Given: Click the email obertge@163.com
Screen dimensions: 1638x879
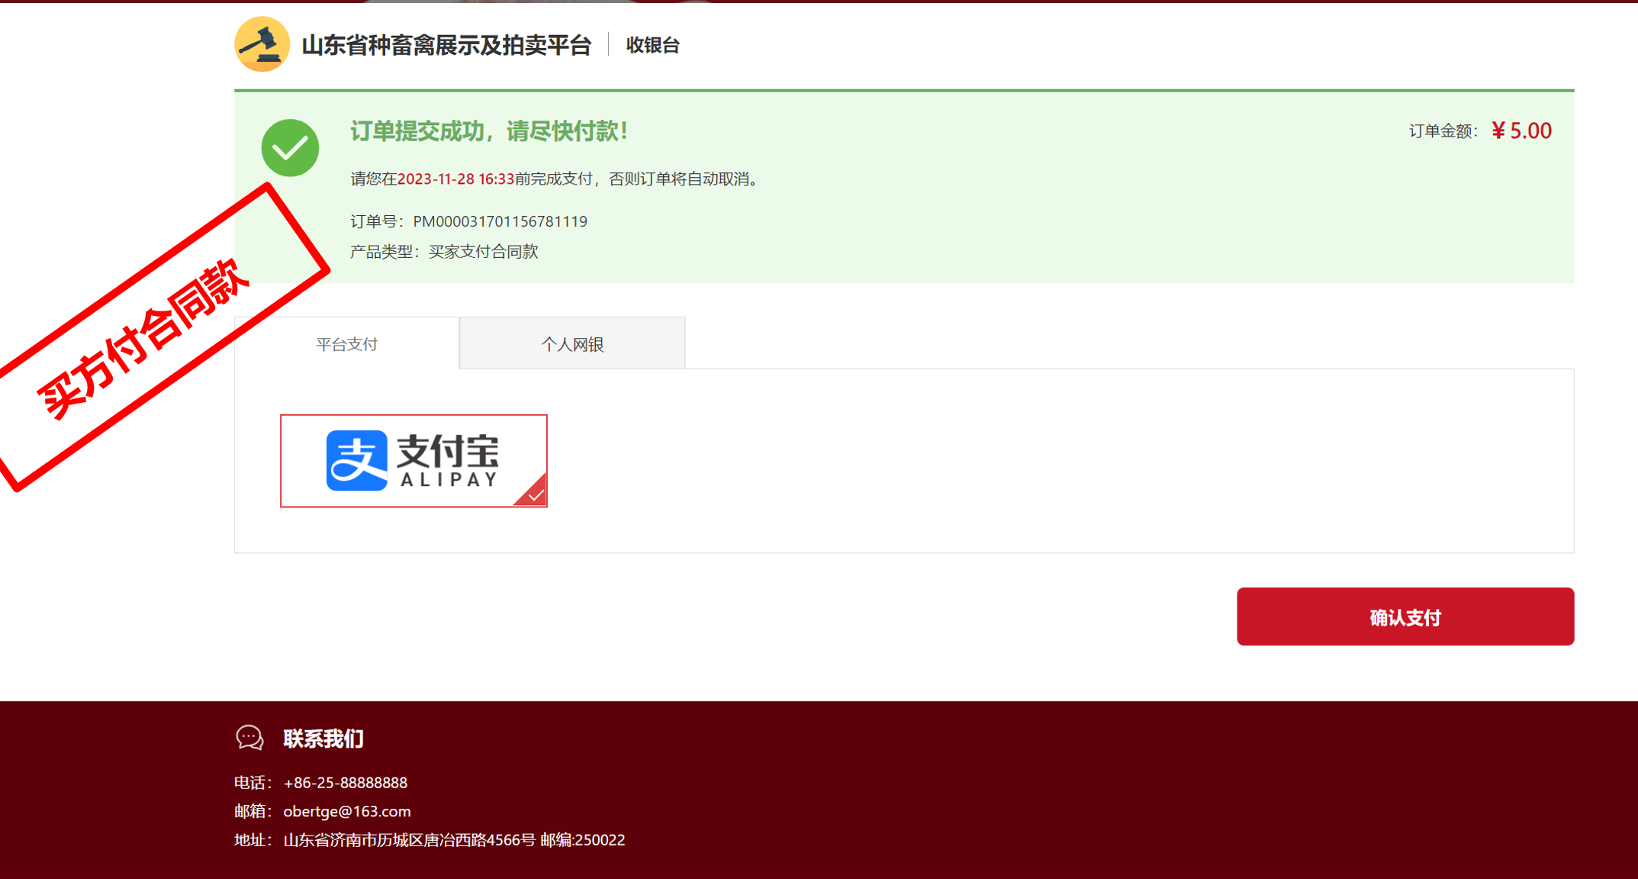Looking at the screenshot, I should tap(346, 811).
